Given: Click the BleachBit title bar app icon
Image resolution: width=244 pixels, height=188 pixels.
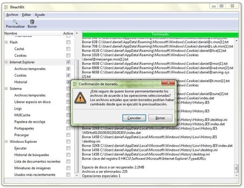Looking at the screenshot, I should pyautogui.click(x=6, y=7).
